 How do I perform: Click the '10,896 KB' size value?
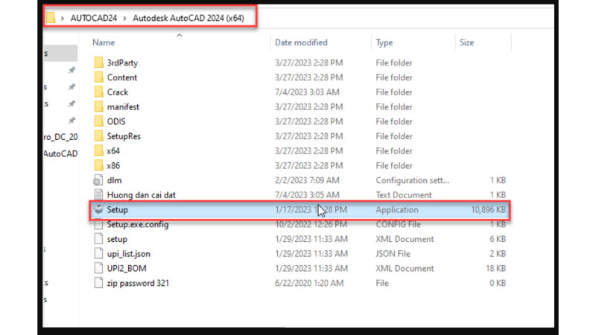[488, 210]
